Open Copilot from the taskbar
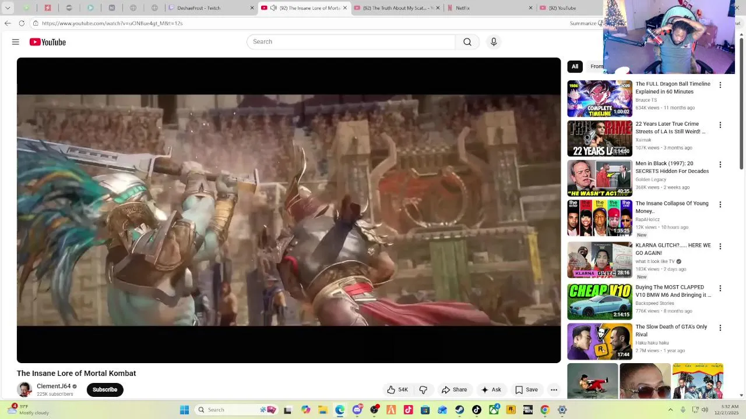 (306, 410)
